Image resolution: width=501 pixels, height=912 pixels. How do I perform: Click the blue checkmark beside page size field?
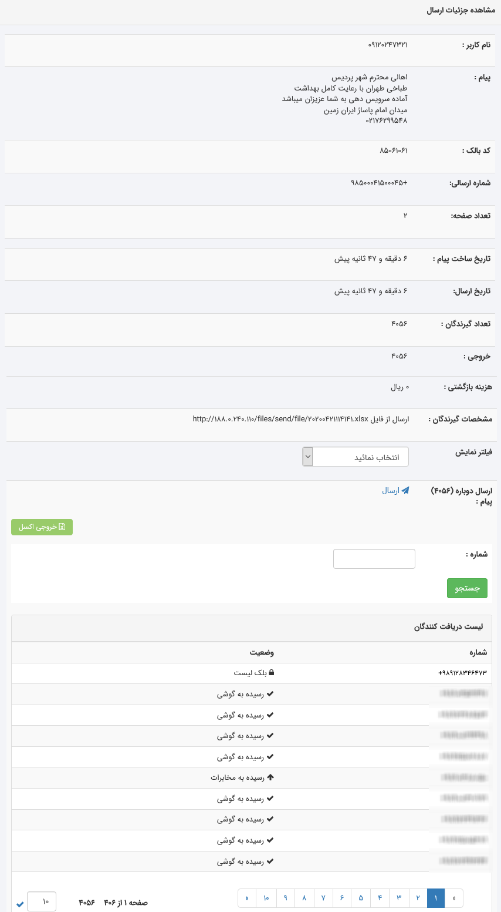[x=21, y=904]
